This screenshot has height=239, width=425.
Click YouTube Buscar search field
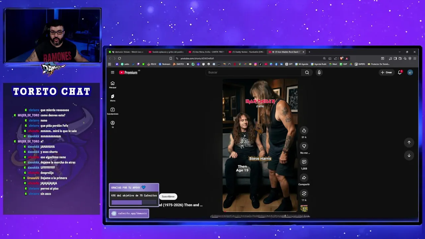click(254, 72)
